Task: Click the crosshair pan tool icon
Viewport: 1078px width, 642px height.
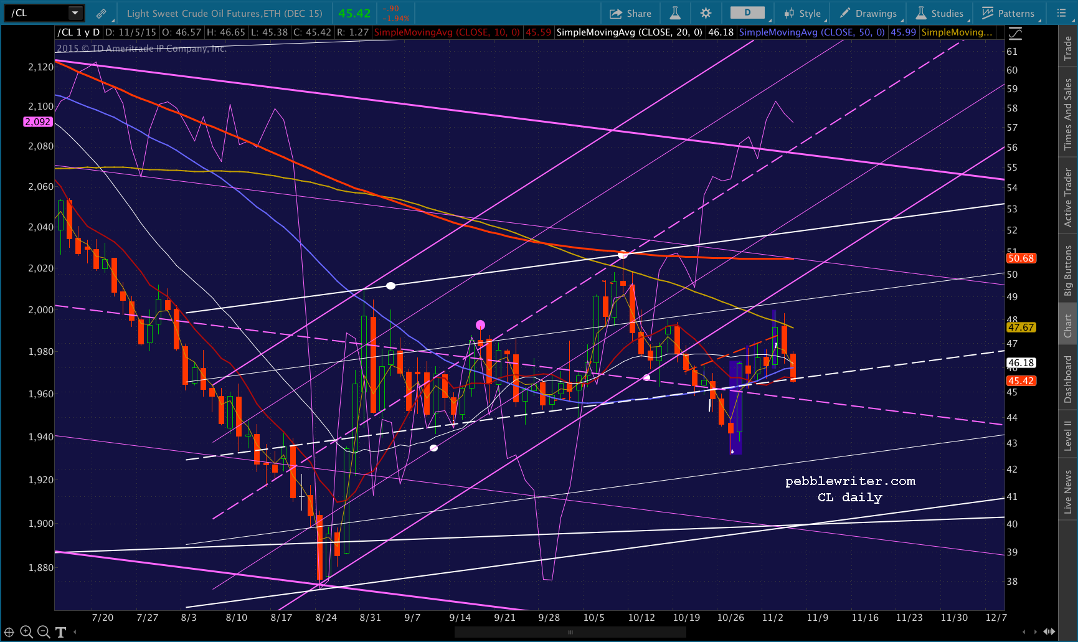Action: point(9,632)
